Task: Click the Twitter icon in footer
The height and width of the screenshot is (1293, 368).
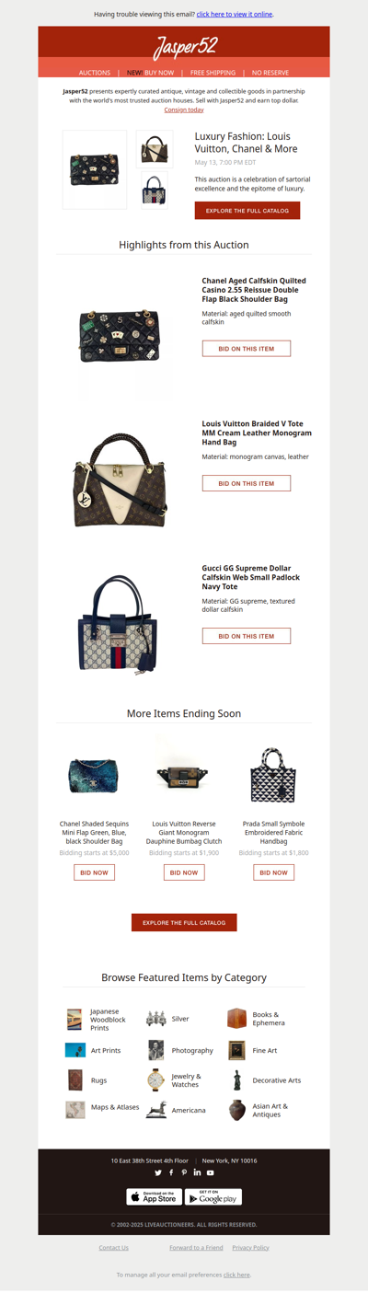Action: click(158, 1172)
